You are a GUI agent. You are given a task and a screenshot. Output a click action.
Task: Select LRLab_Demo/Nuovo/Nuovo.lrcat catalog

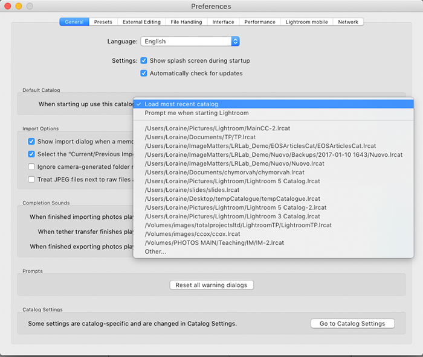pyautogui.click(x=273, y=163)
